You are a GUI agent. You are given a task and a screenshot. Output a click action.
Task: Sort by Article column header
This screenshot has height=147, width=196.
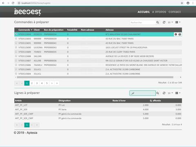pos(18,100)
